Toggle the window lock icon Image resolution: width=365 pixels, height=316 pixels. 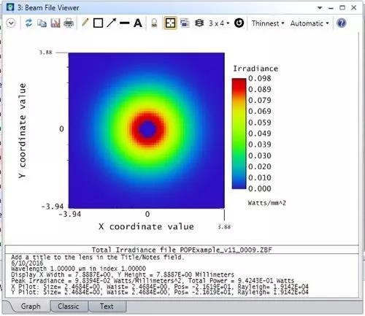click(154, 23)
